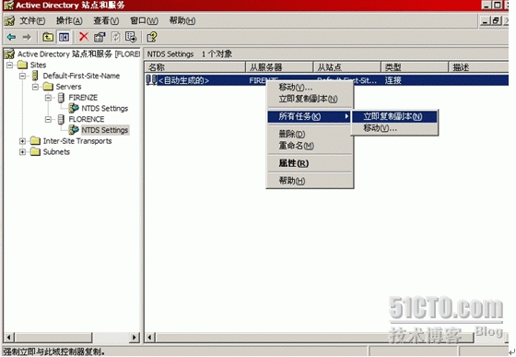Click the refresh toolbar icon
516x357 pixels.
coord(115,37)
